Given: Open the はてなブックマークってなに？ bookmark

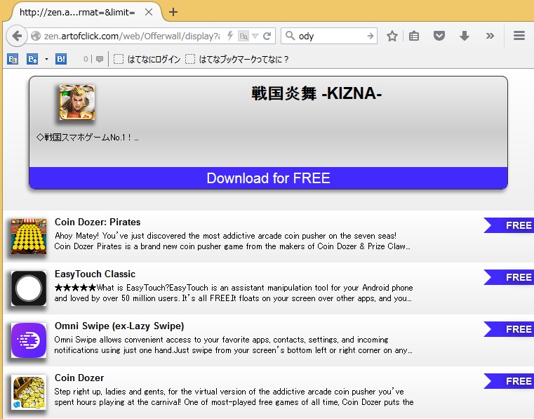Looking at the screenshot, I should [237, 59].
